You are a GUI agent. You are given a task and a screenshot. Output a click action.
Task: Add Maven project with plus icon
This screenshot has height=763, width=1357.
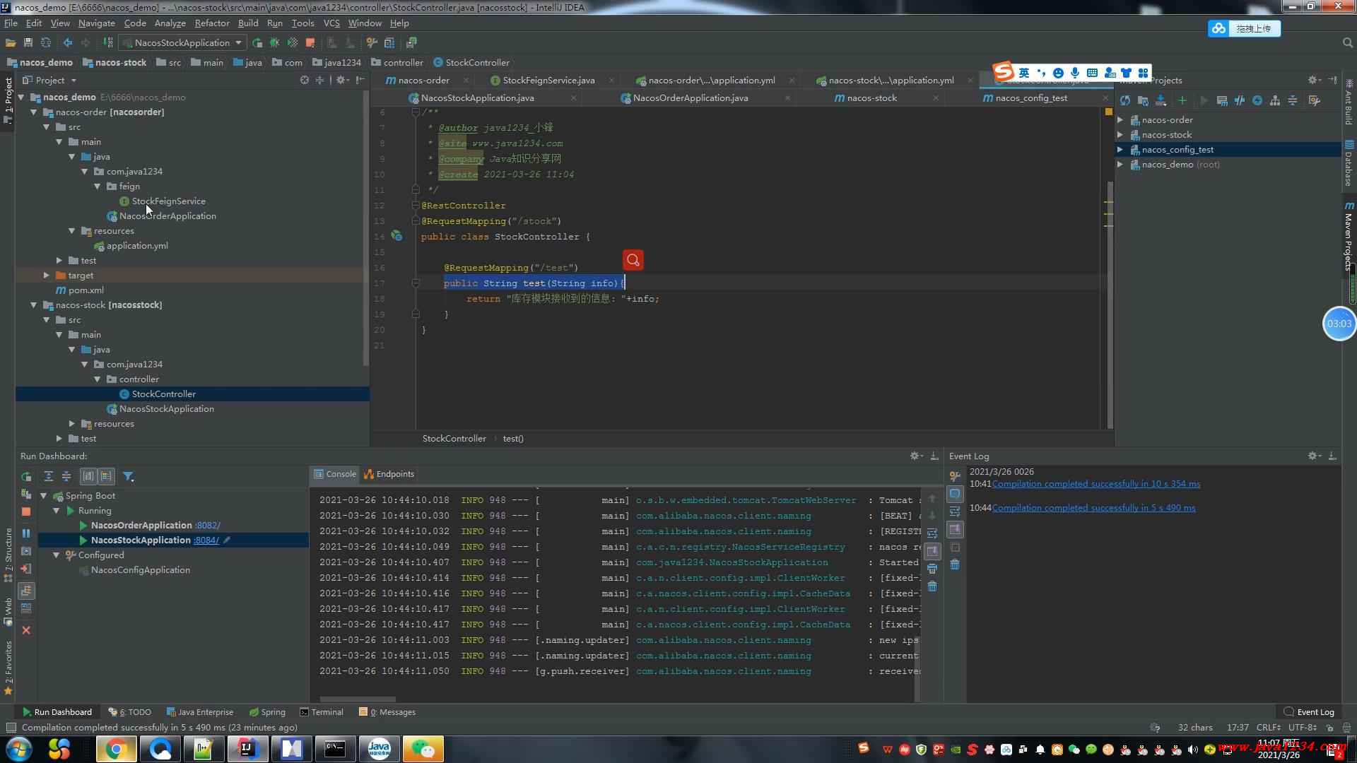[1182, 101]
